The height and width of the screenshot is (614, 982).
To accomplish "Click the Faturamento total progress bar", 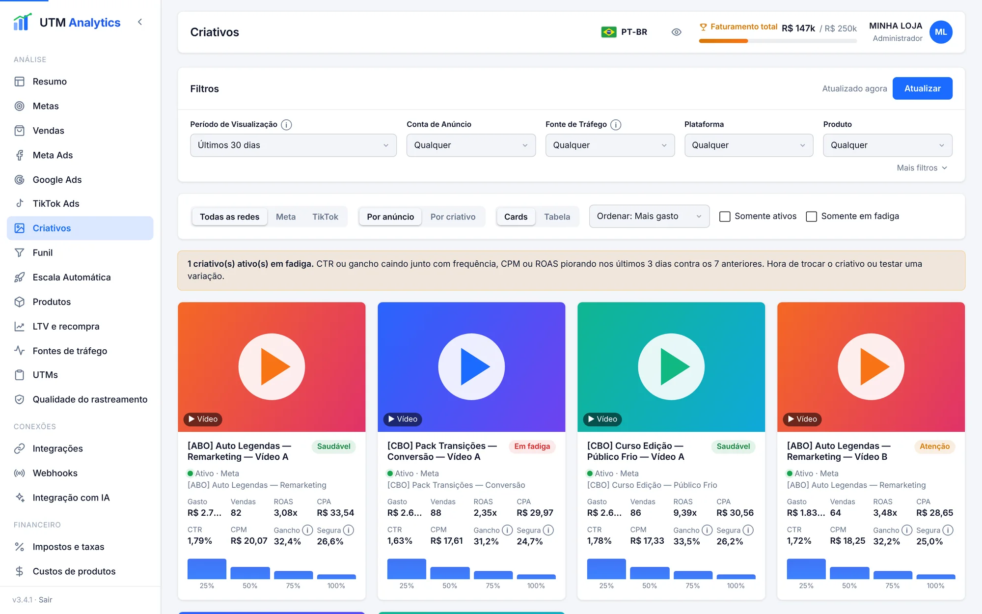I will click(778, 41).
